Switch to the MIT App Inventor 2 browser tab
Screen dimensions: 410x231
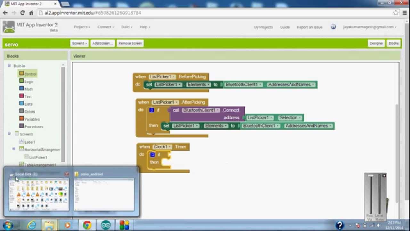(30, 4)
